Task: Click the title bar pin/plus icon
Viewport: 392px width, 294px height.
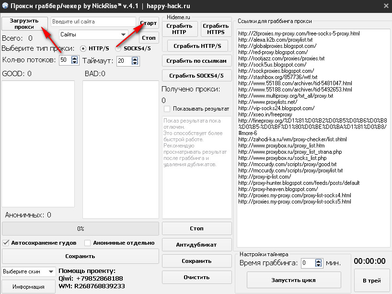Action: point(386,5)
